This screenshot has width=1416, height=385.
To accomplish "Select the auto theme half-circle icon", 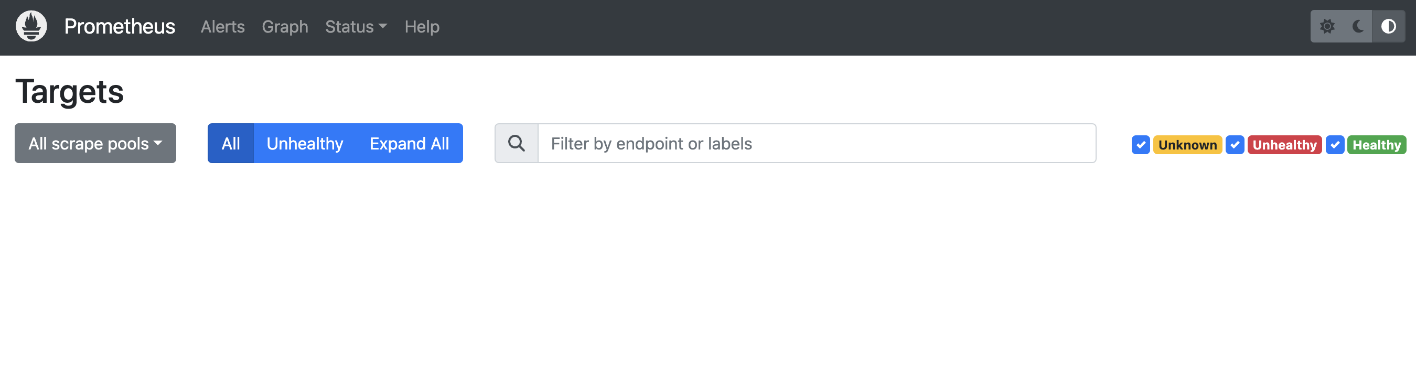I will point(1389,26).
